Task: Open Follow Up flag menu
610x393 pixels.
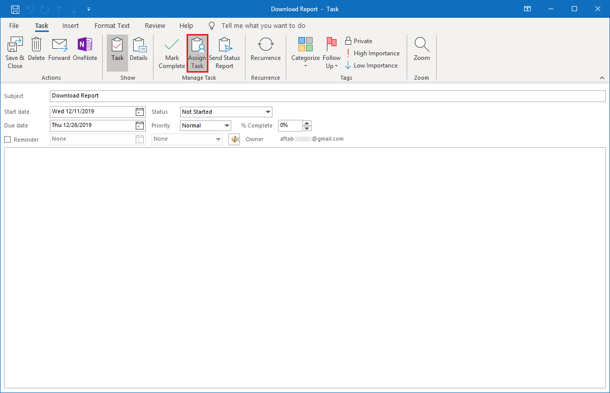Action: (331, 53)
